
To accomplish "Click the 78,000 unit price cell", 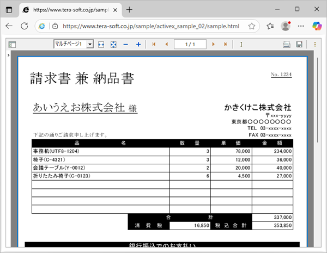I will coord(231,151).
